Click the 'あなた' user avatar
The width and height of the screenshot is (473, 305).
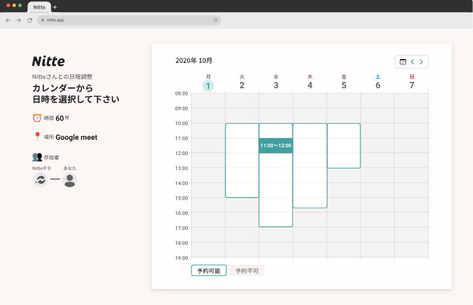[70, 180]
